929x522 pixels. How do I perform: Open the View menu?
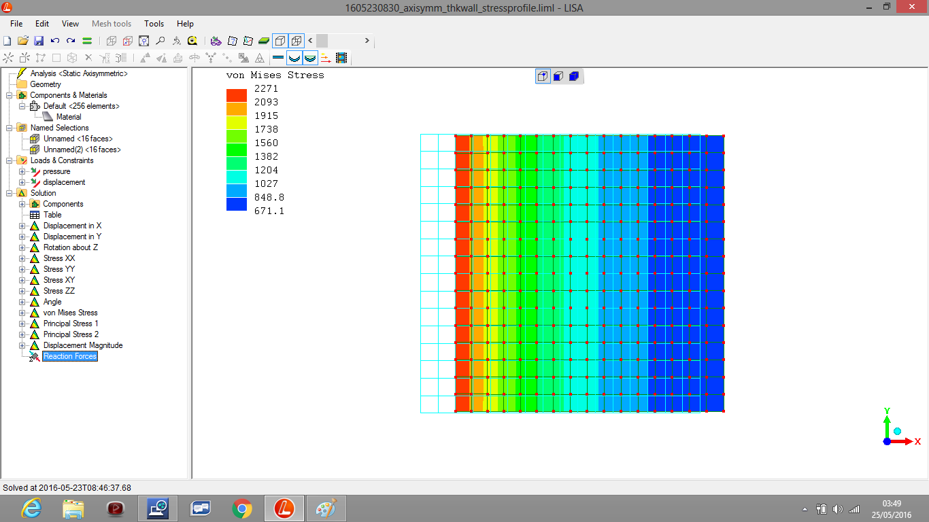pyautogui.click(x=70, y=24)
